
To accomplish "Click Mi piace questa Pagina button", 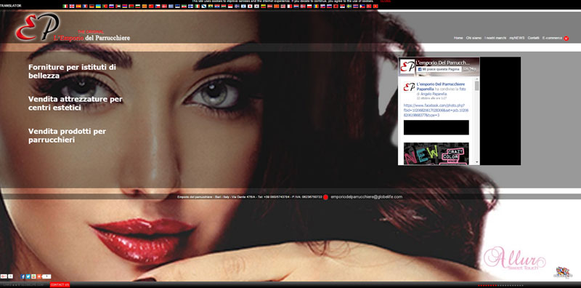I will pyautogui.click(x=439, y=69).
